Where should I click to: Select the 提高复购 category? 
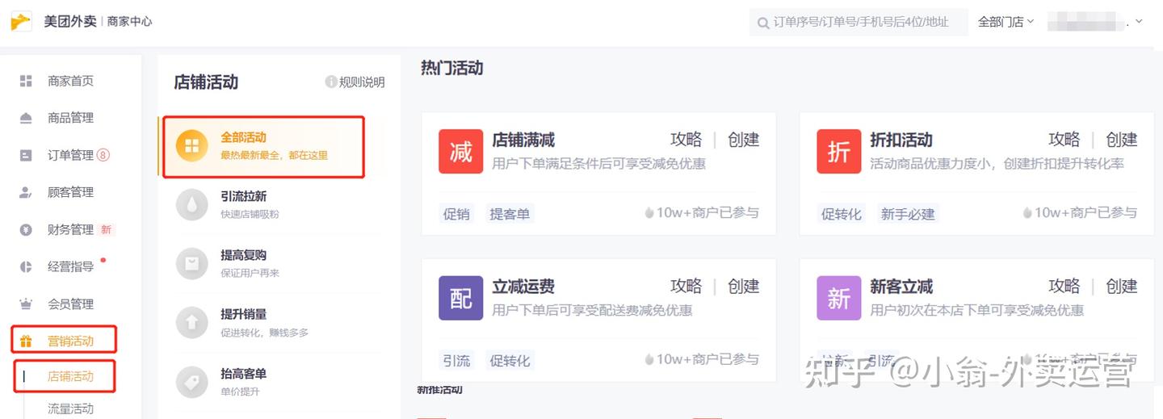270,263
